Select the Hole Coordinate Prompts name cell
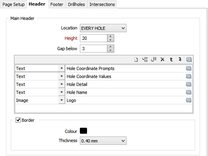 tap(125, 68)
